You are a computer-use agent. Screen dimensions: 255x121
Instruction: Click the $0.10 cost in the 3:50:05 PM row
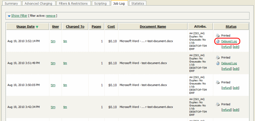(x=113, y=85)
